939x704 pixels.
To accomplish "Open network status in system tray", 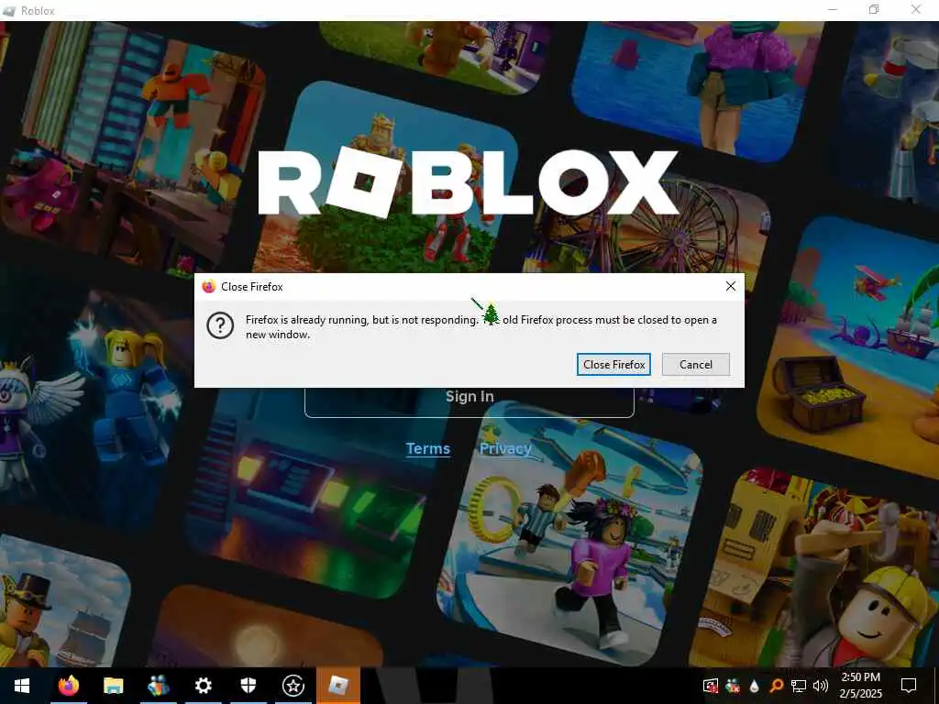I will [x=799, y=686].
